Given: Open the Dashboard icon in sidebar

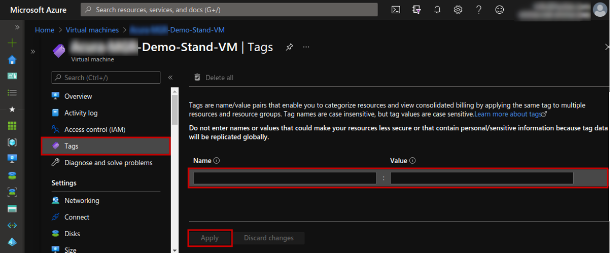Looking at the screenshot, I should coord(12,76).
